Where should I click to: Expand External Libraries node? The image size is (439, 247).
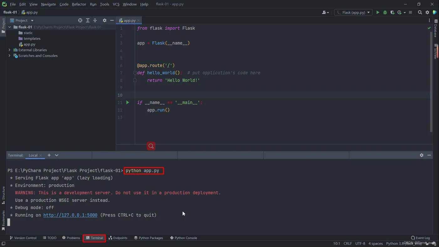click(x=9, y=50)
